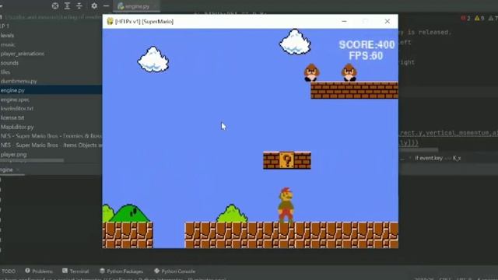Minimize the SuperMario game window

pos(344,21)
